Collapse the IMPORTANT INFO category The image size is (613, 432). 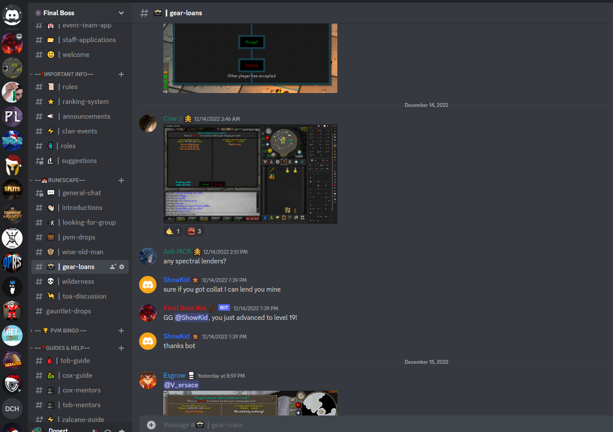pyautogui.click(x=63, y=74)
